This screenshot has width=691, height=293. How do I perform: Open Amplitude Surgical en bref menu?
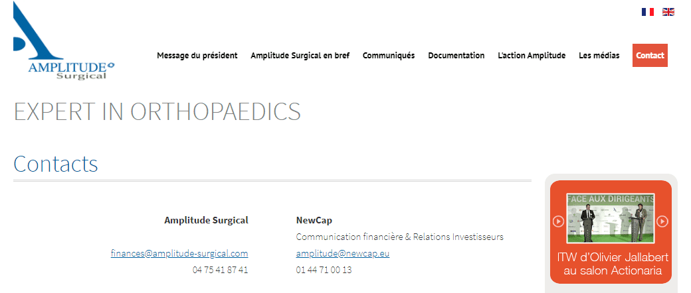pos(300,56)
